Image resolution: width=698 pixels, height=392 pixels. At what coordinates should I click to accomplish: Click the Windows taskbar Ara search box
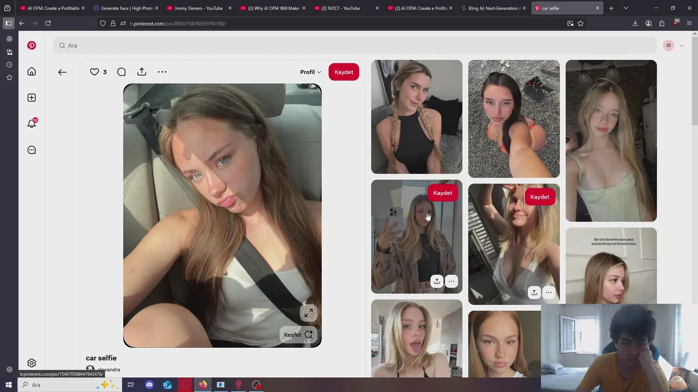69,385
